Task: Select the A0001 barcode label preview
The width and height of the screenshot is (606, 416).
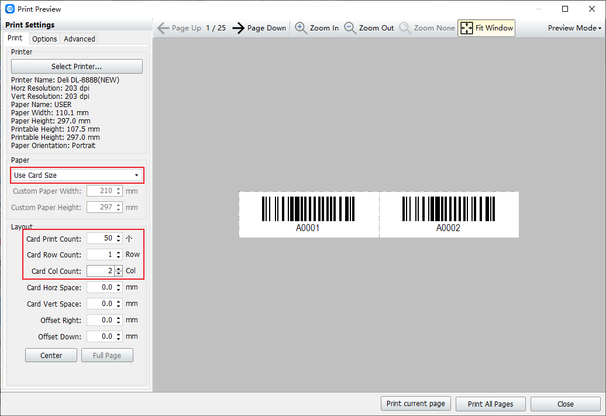Action: [x=309, y=215]
